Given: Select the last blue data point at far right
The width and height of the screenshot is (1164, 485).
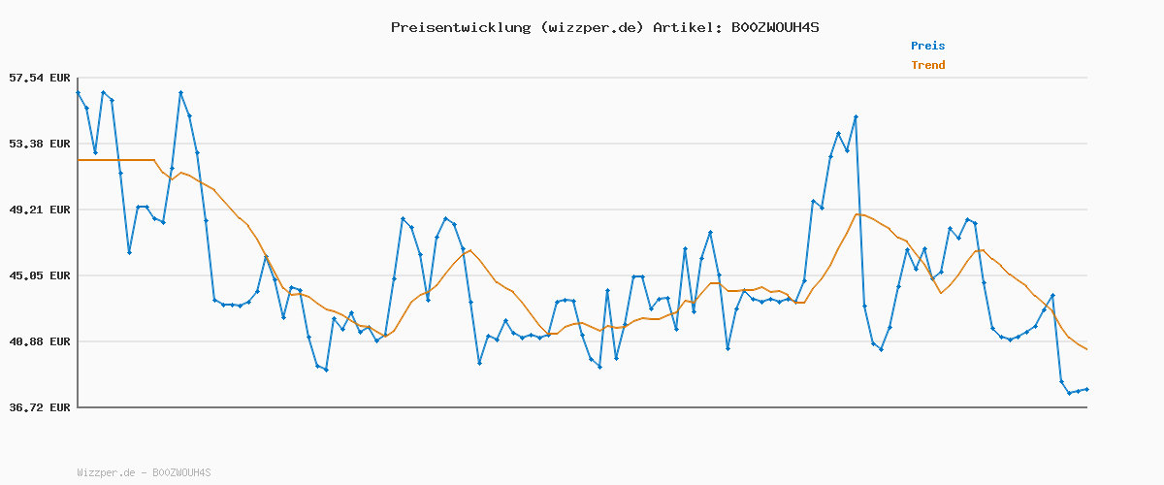Looking at the screenshot, I should (1086, 389).
